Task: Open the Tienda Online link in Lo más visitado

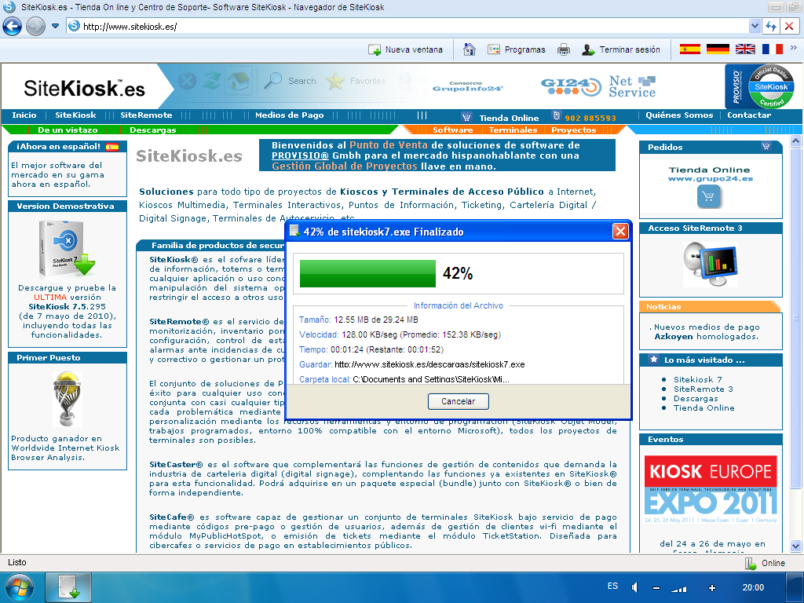Action: click(x=703, y=407)
